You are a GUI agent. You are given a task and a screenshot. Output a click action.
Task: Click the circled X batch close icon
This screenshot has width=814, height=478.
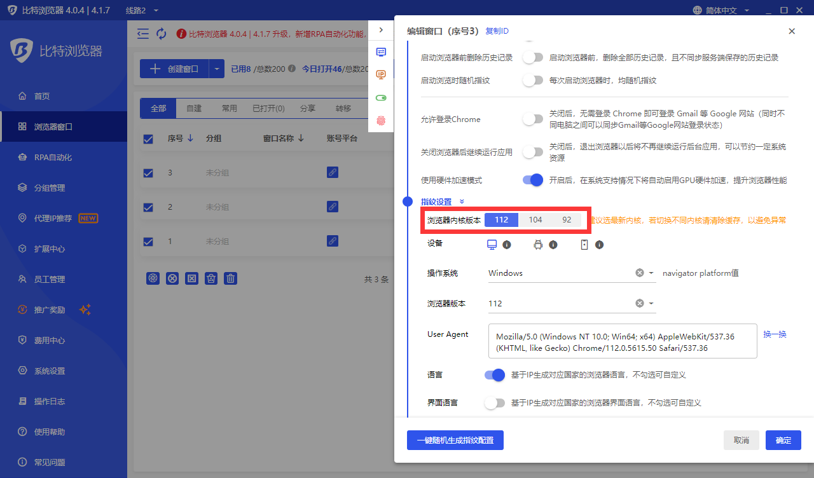[172, 278]
